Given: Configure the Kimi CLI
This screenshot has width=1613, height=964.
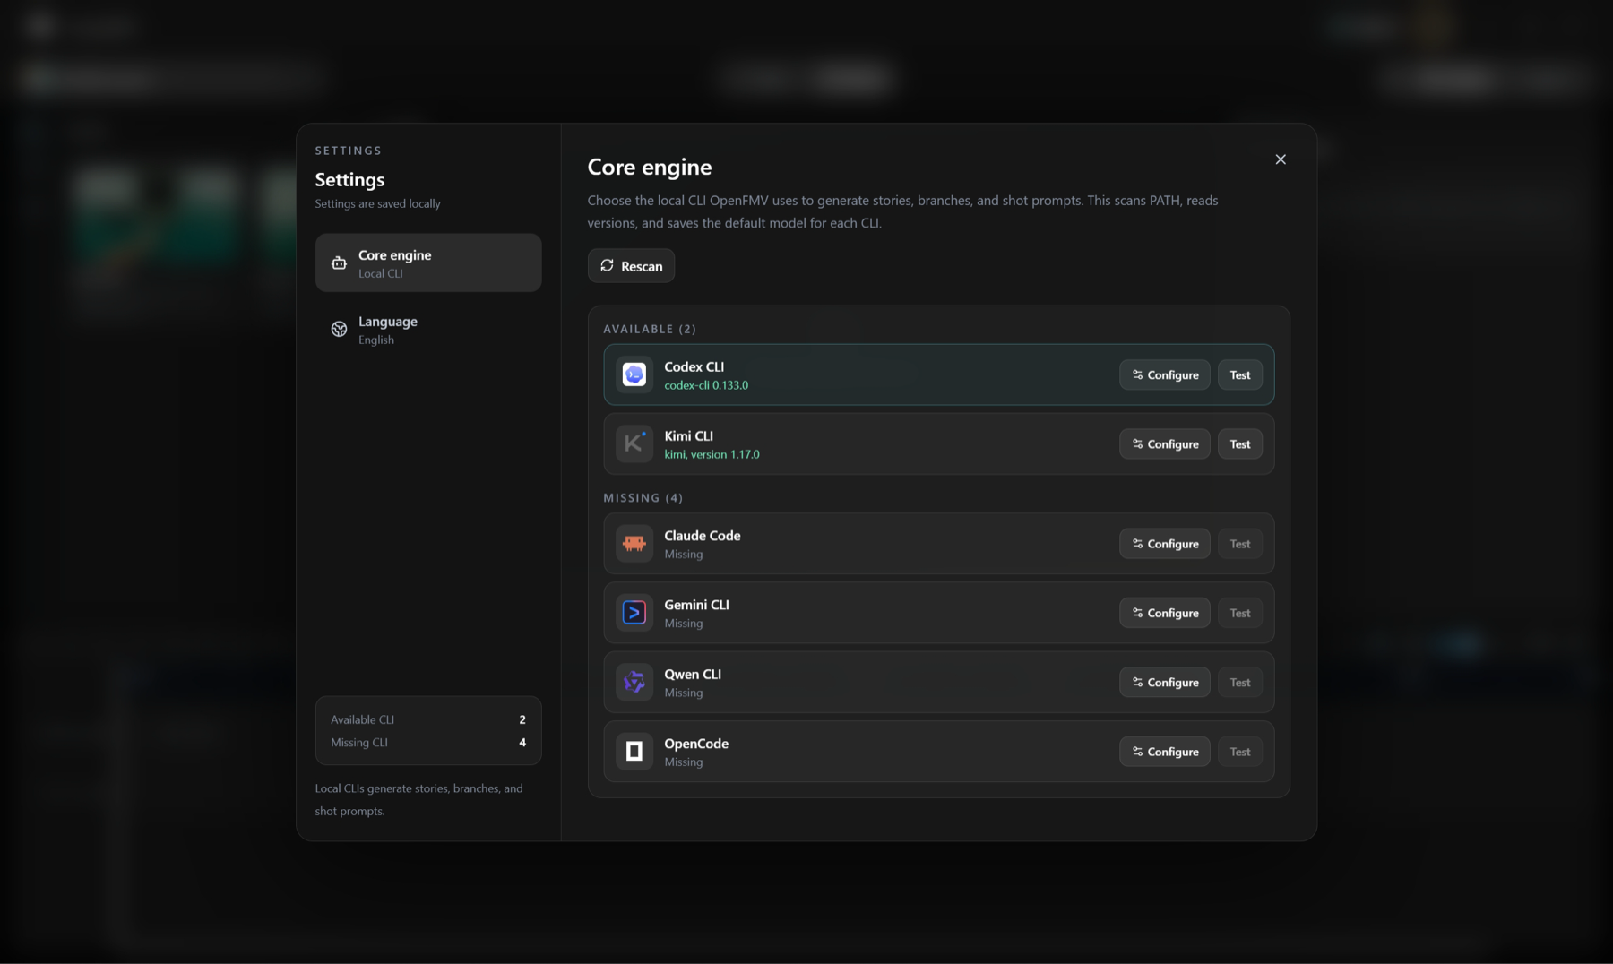Looking at the screenshot, I should (1164, 443).
